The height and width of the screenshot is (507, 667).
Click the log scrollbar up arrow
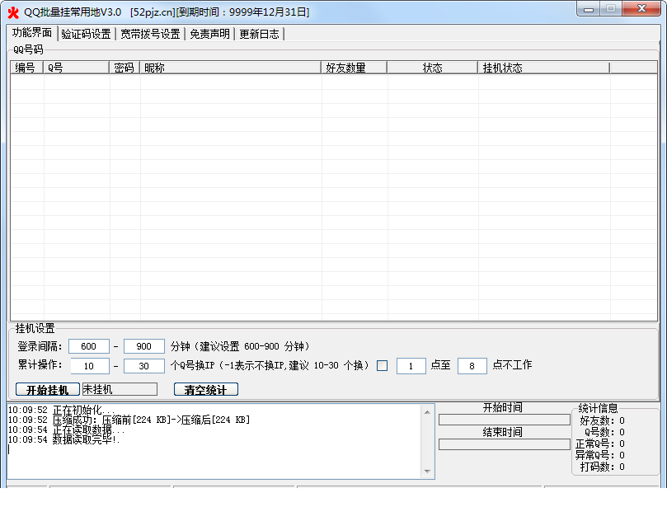428,412
